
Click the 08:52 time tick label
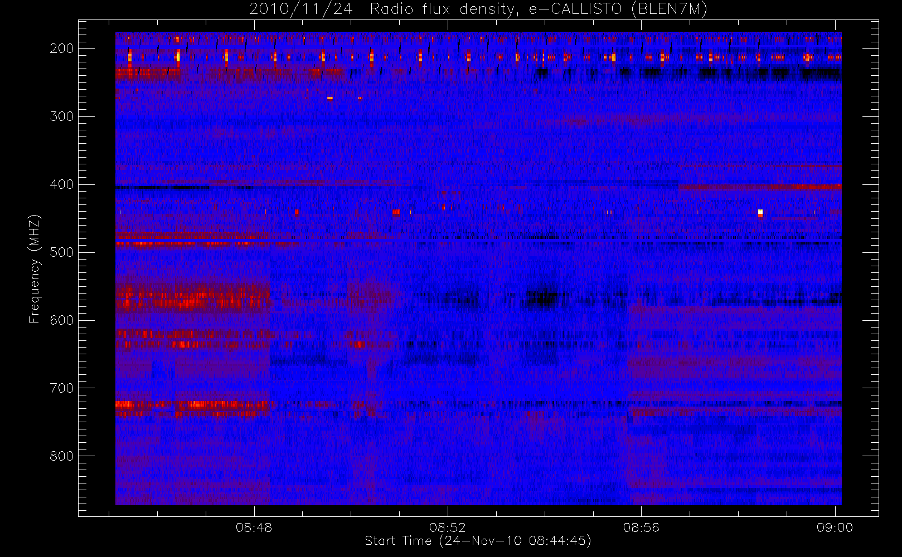click(448, 527)
